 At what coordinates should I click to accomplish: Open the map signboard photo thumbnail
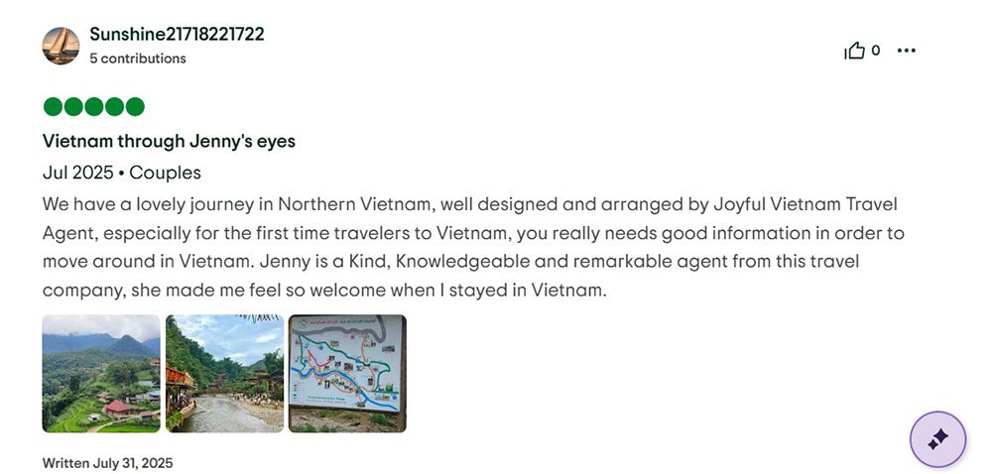pyautogui.click(x=347, y=373)
